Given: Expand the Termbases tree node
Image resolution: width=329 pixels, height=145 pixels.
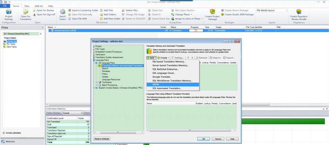Looking at the screenshot, I should point(96,82).
